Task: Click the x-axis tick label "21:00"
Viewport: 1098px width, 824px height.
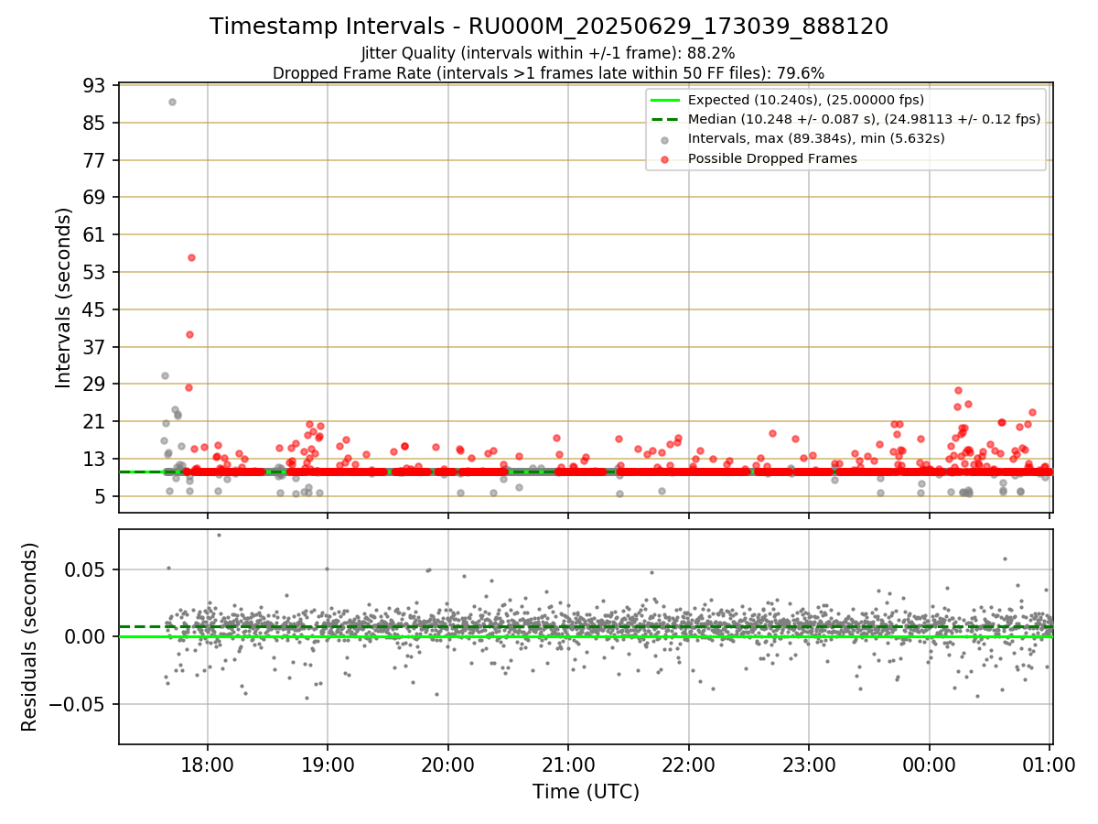Action: 568,765
